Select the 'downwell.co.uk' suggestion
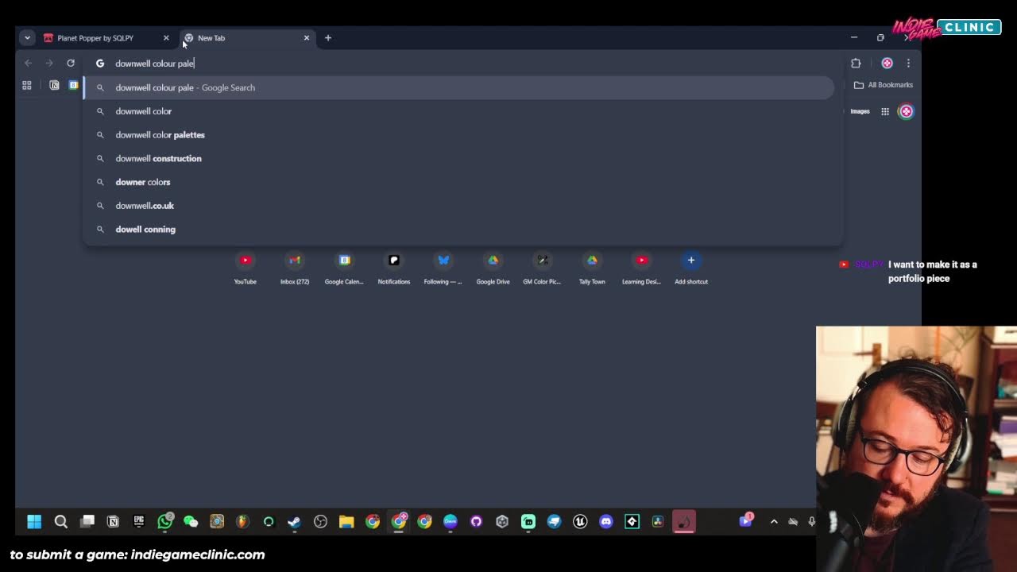 click(x=459, y=206)
